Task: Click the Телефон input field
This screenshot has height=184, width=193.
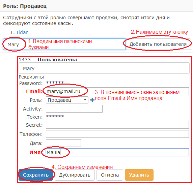Action: click(117, 134)
